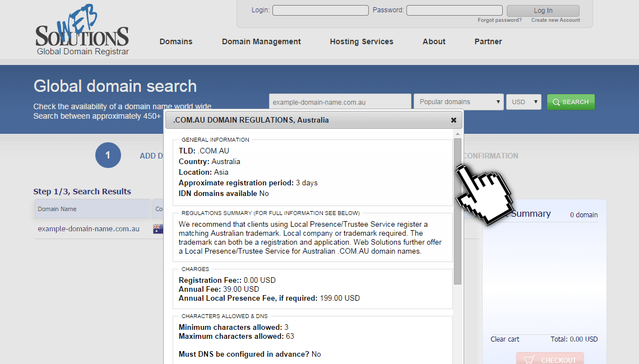Click the Australian flag icon in results

tap(158, 229)
